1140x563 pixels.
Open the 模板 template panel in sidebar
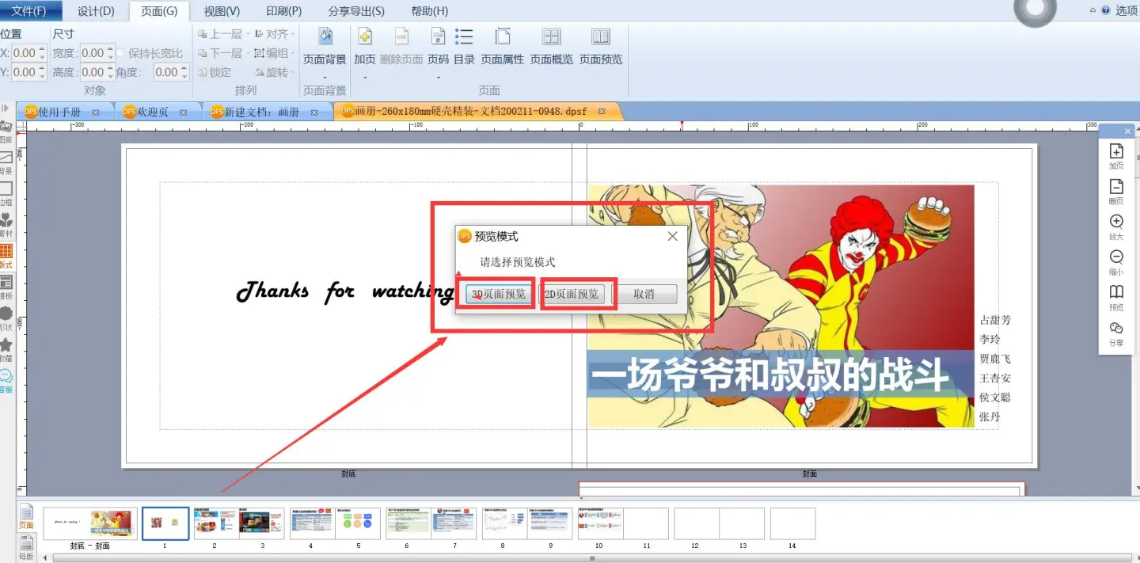point(6,287)
